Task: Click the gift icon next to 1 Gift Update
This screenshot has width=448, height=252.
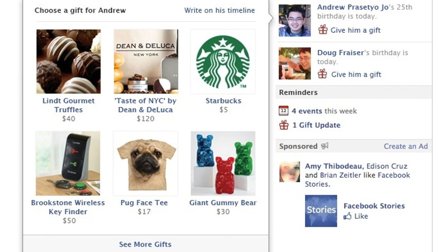Action: [284, 125]
